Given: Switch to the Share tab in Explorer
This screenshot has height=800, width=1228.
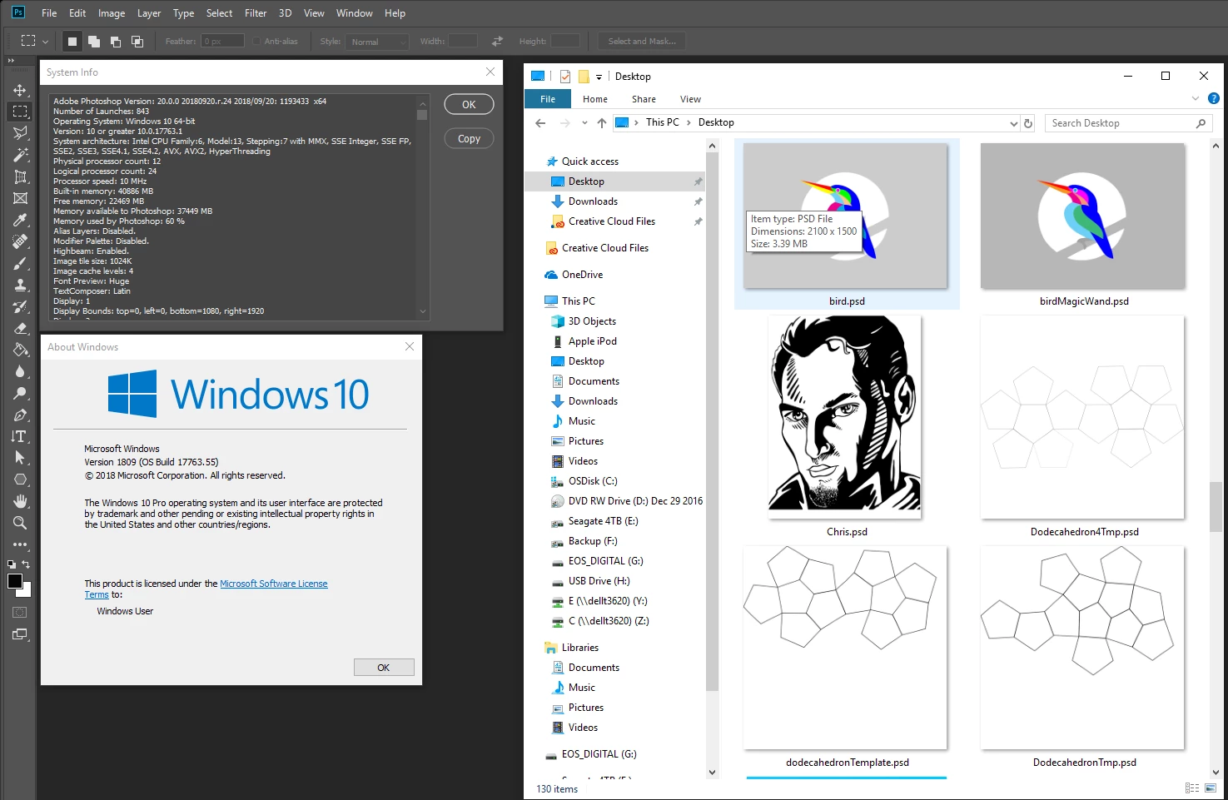Looking at the screenshot, I should tap(644, 99).
